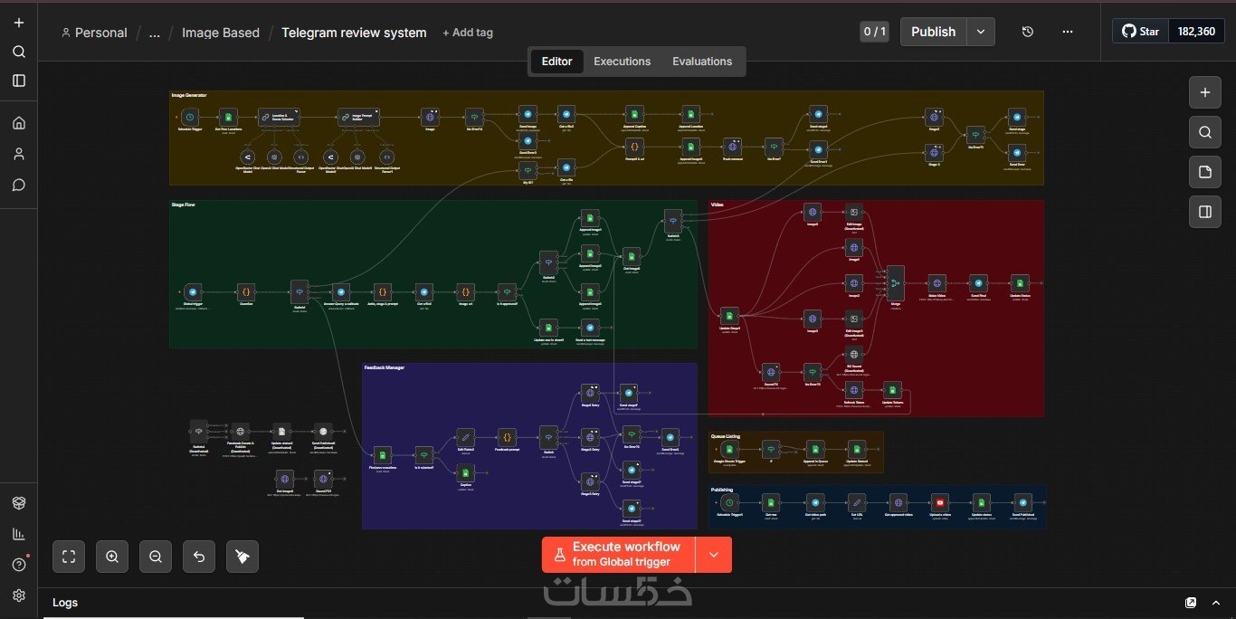The height and width of the screenshot is (619, 1236).
Task: Switch to the Executions tab
Action: coord(622,62)
